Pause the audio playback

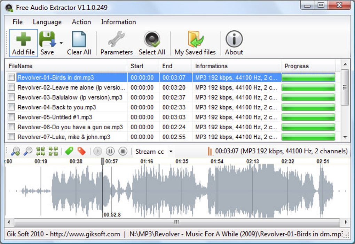pos(110,151)
